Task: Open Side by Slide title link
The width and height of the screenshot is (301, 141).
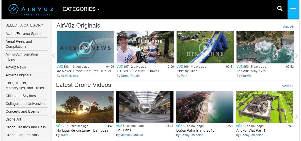Action: click(187, 71)
